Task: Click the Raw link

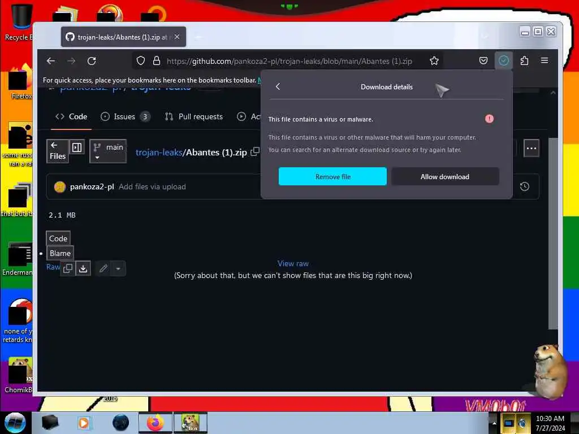Action: (x=53, y=267)
